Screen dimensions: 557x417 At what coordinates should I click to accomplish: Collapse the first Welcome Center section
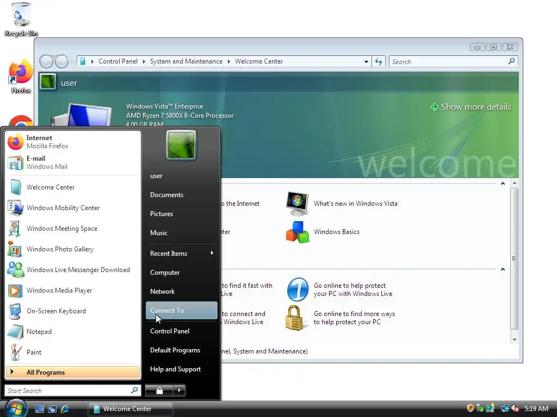click(503, 184)
